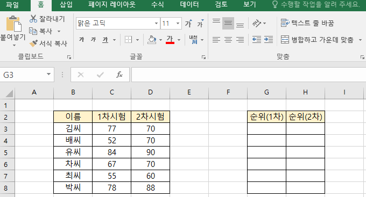Align text right
Screen dimensions: 366x197
coord(240,40)
